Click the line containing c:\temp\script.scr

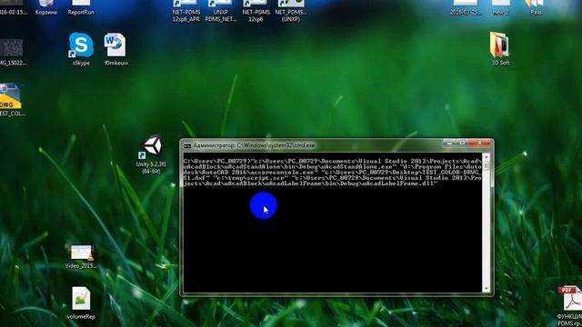(332, 178)
